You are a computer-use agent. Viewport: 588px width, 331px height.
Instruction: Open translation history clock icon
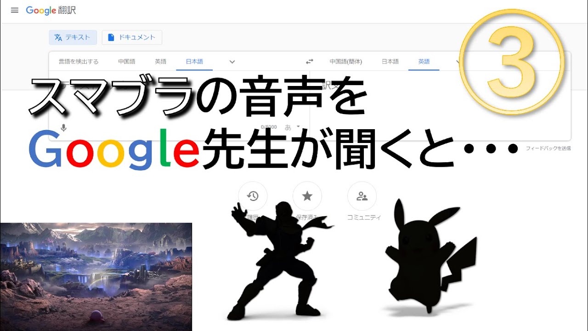pyautogui.click(x=252, y=196)
